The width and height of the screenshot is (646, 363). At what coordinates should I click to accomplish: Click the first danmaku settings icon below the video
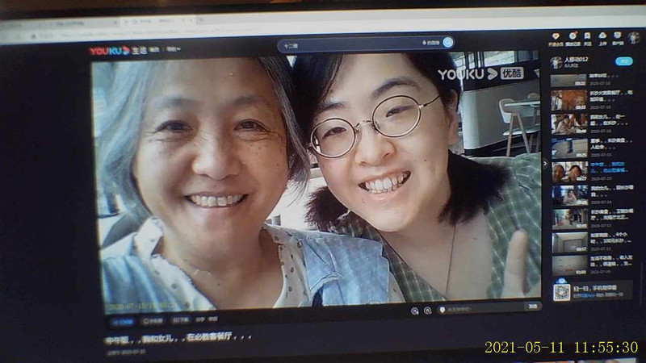[x=415, y=311]
